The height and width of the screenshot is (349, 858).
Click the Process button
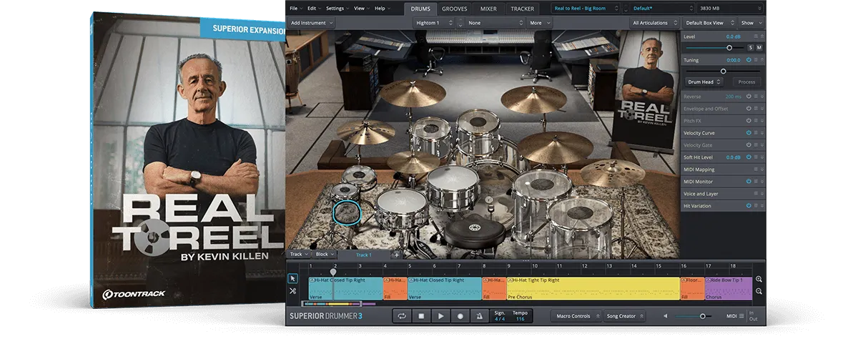click(746, 82)
